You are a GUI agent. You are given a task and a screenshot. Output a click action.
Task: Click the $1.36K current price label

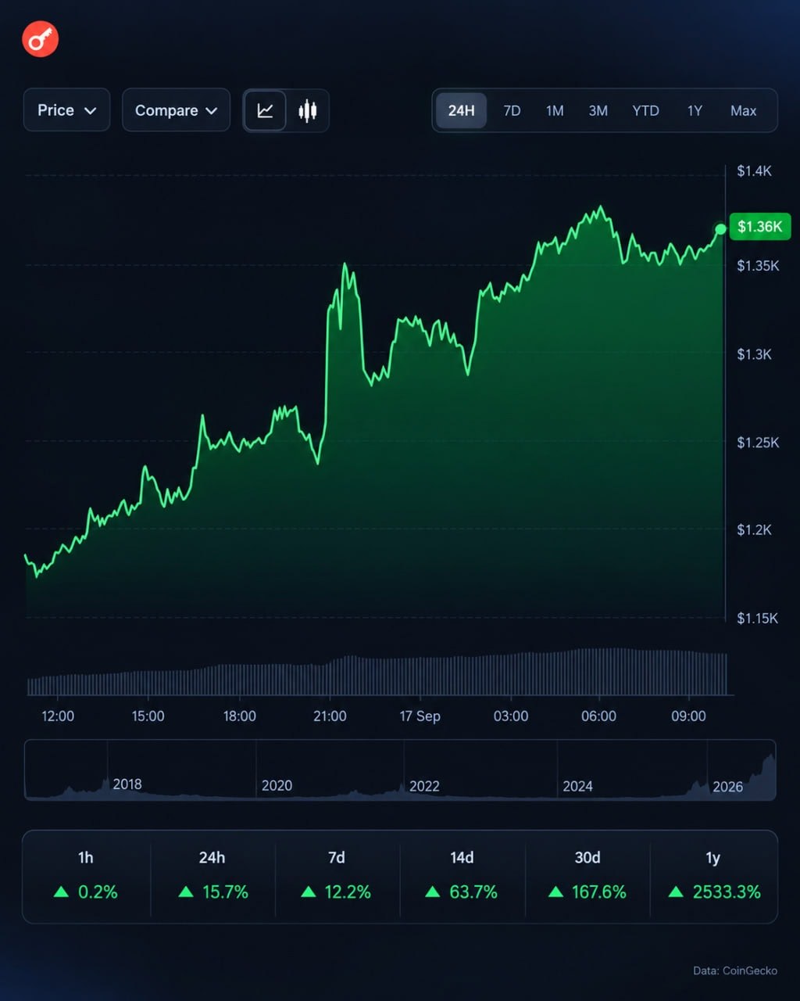coord(759,227)
